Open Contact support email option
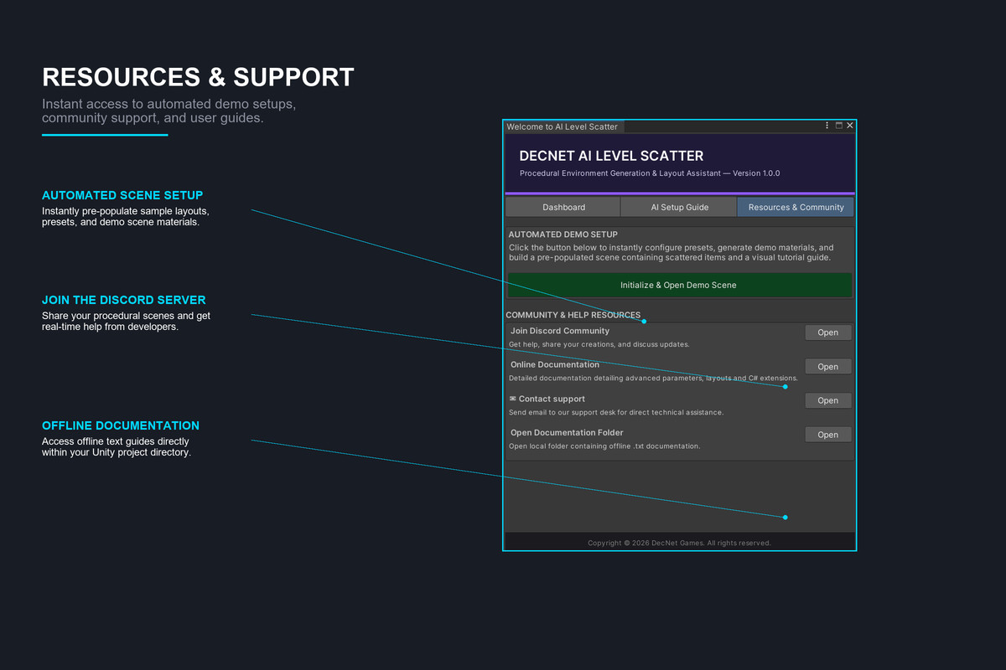 [828, 400]
